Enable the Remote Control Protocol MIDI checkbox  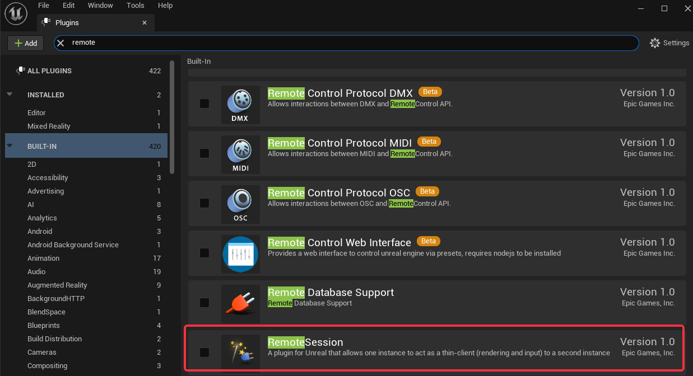pyautogui.click(x=204, y=153)
